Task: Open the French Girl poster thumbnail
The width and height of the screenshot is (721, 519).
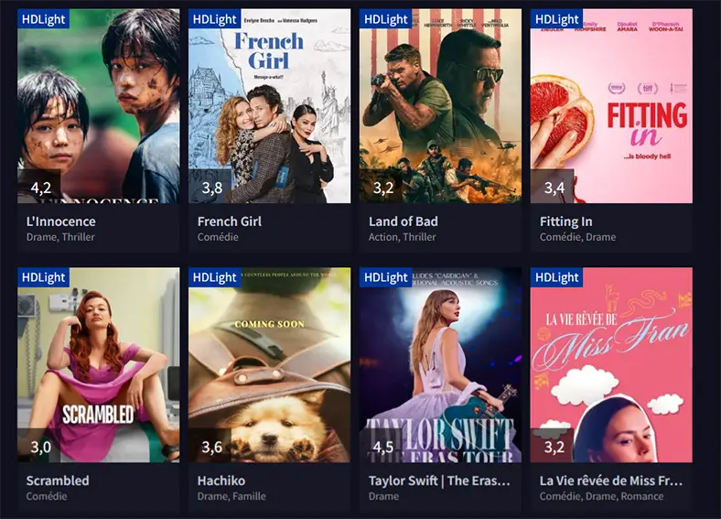Action: [x=269, y=106]
